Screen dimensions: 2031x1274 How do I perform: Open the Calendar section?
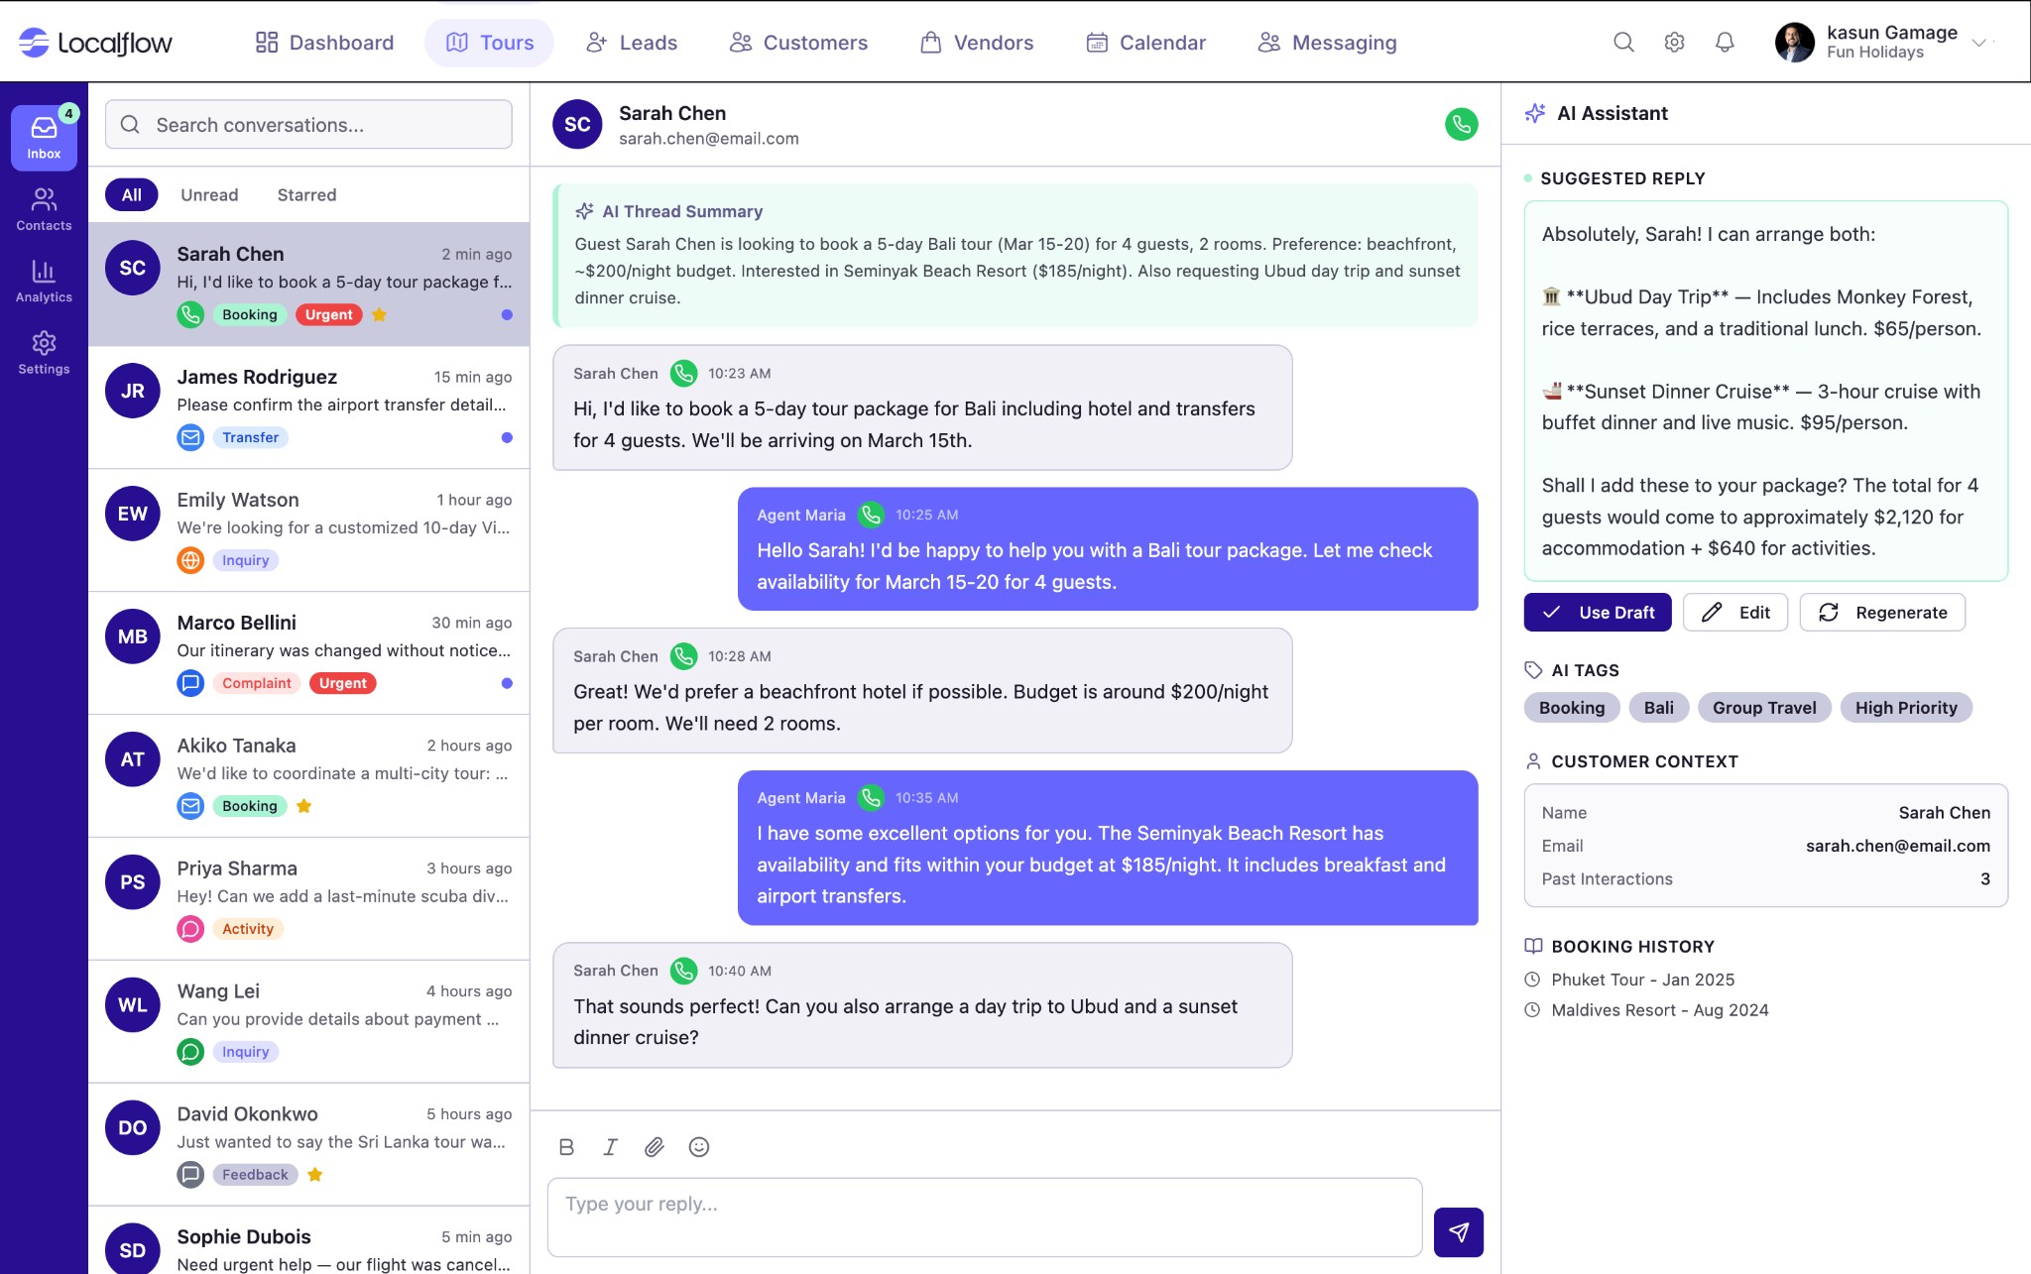(x=1145, y=43)
